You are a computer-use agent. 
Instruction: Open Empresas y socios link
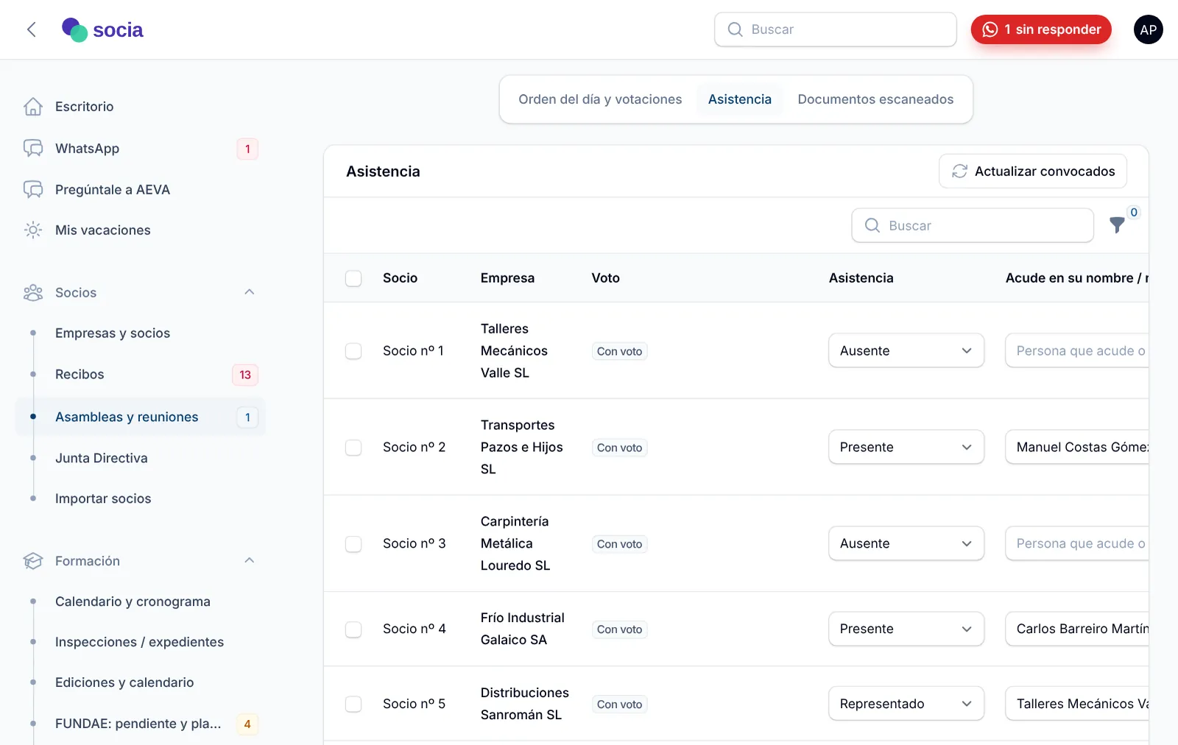point(113,333)
